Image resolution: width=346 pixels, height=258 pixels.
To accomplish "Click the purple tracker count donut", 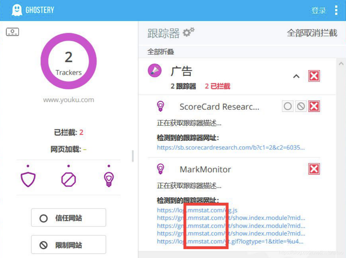I will pyautogui.click(x=69, y=61).
